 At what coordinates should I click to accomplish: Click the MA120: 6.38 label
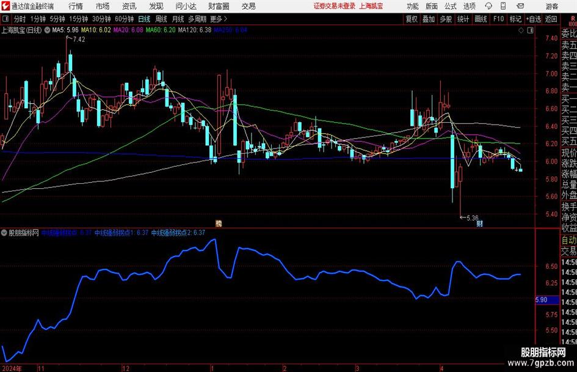[x=195, y=30]
